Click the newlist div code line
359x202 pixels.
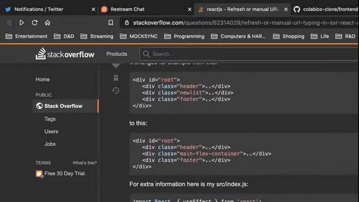click(187, 93)
